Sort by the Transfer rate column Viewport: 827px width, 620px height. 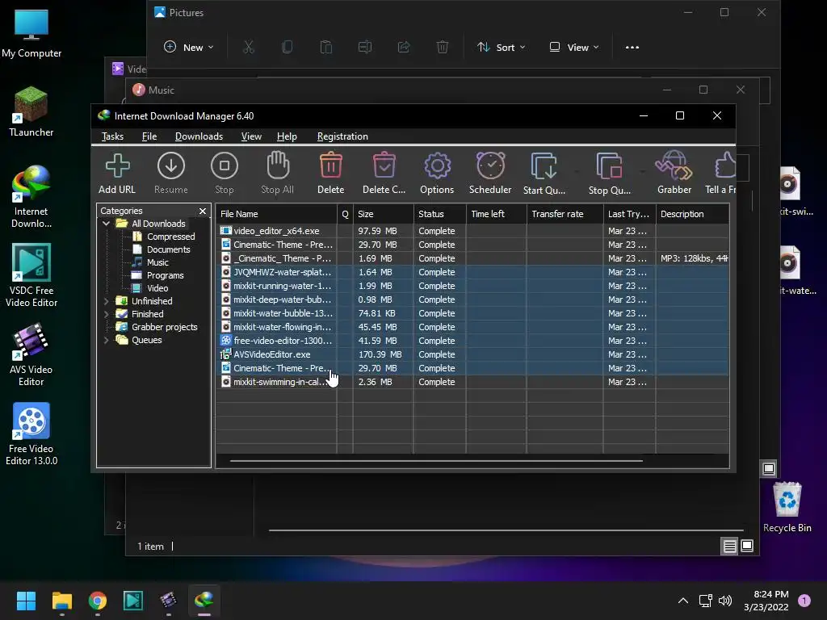tap(565, 214)
